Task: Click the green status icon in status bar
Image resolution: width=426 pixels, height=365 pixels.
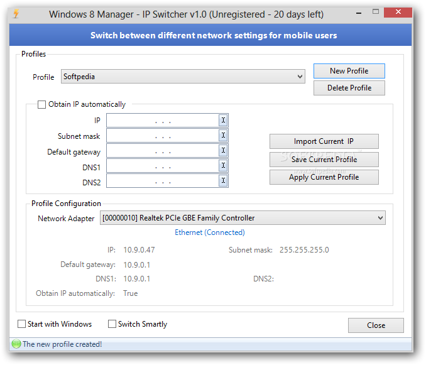Action: click(x=16, y=344)
